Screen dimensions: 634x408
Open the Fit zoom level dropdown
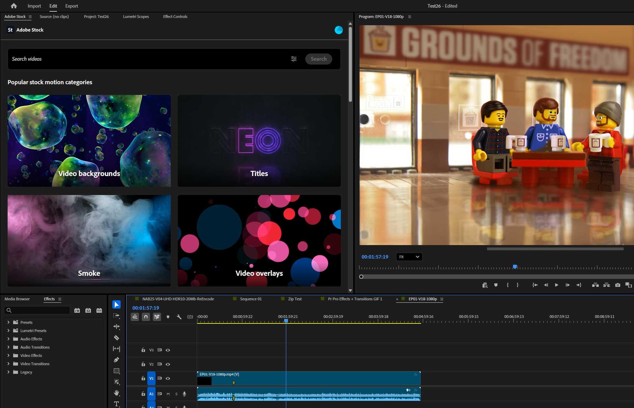pos(409,257)
